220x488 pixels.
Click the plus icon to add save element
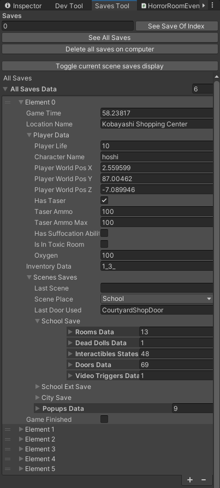(x=190, y=480)
